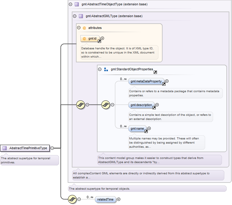Follow the gml:description reference arrow icon
232x205 pixels.
point(154,108)
